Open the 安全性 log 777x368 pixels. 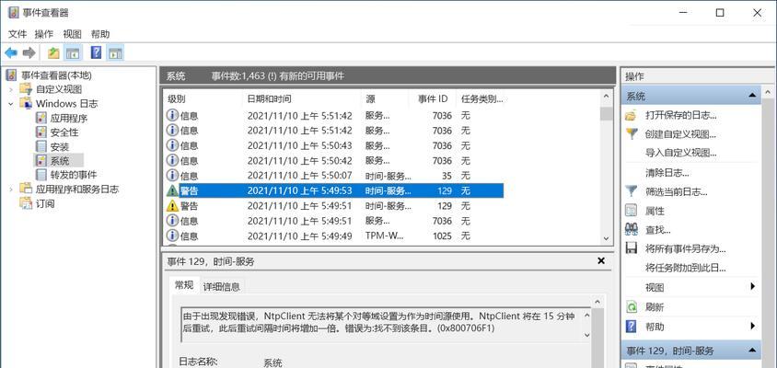pyautogui.click(x=64, y=132)
